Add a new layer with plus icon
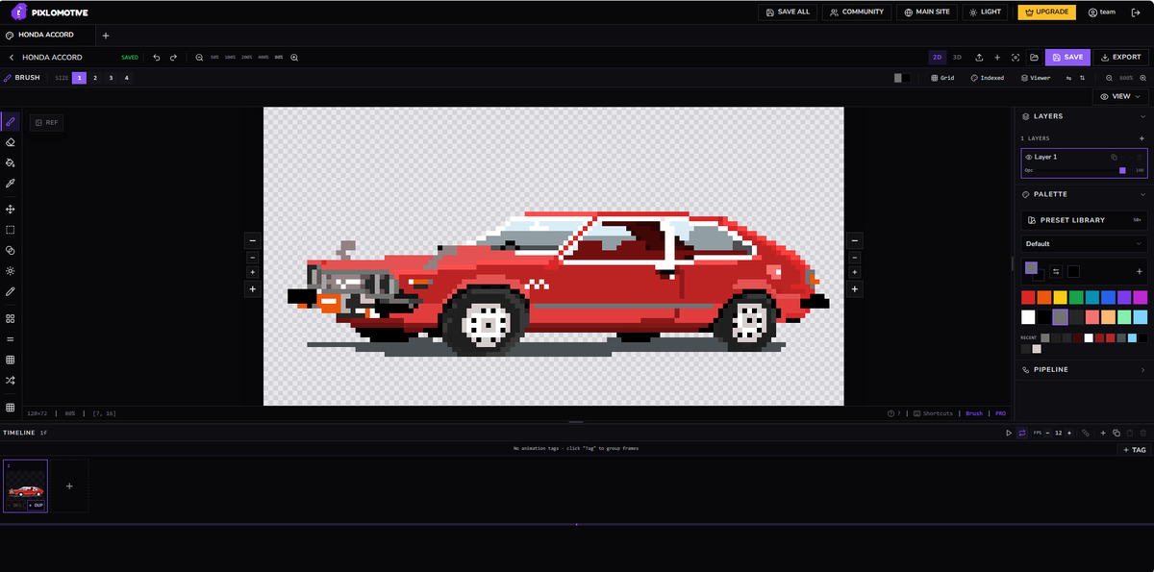1154x572 pixels. 1141,138
